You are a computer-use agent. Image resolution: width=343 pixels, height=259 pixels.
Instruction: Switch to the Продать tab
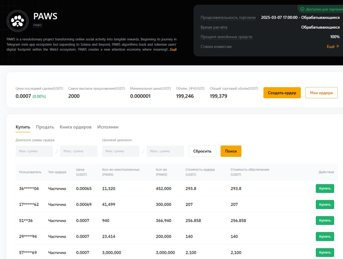(x=45, y=127)
